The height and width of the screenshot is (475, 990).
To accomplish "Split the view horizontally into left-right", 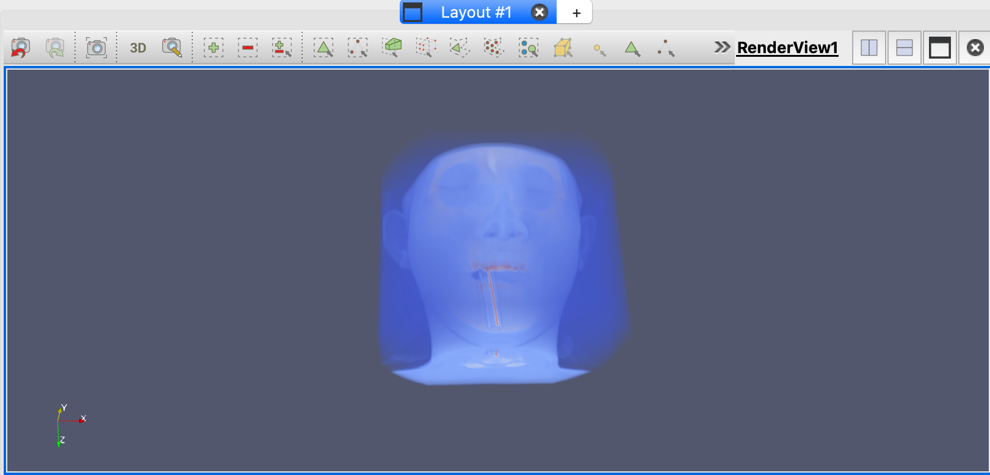I will click(869, 48).
